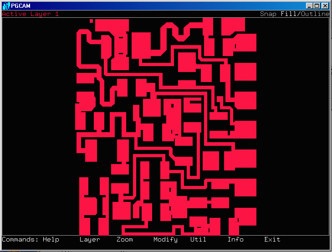Maximize the PGCAM window
This screenshot has height=252, width=332.
point(317,6)
